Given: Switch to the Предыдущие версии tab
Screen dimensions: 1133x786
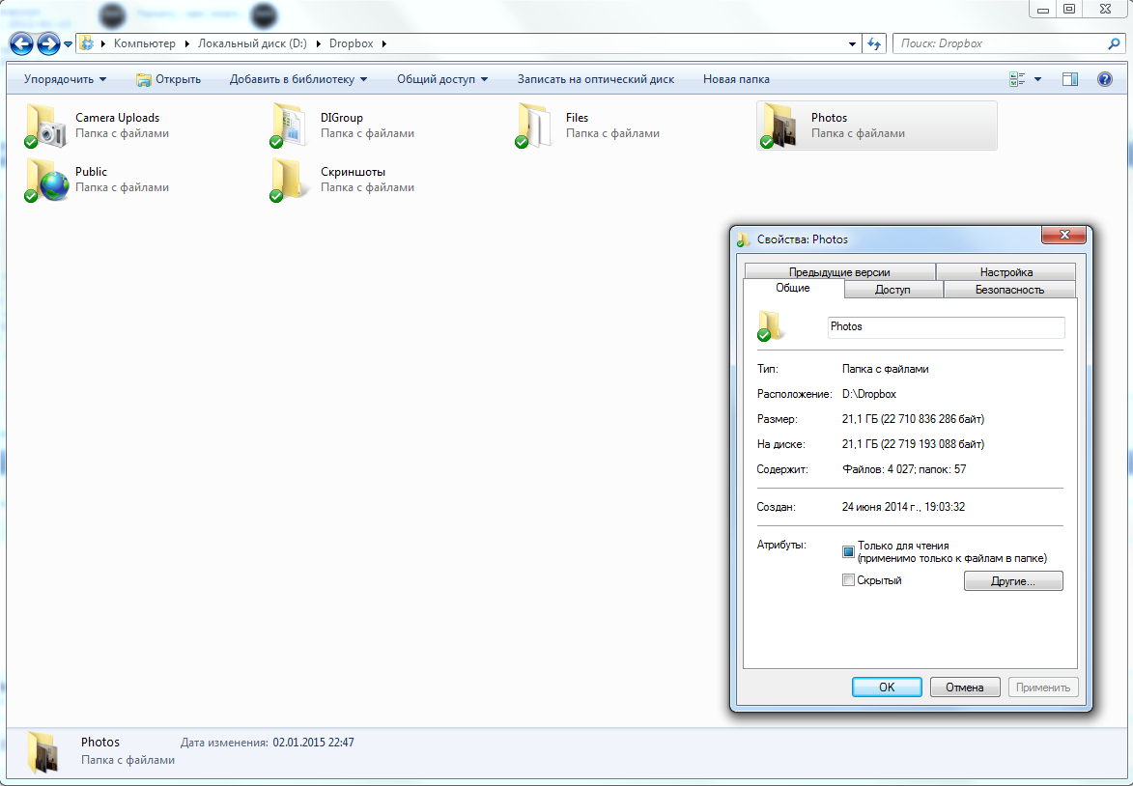Looking at the screenshot, I should [838, 272].
